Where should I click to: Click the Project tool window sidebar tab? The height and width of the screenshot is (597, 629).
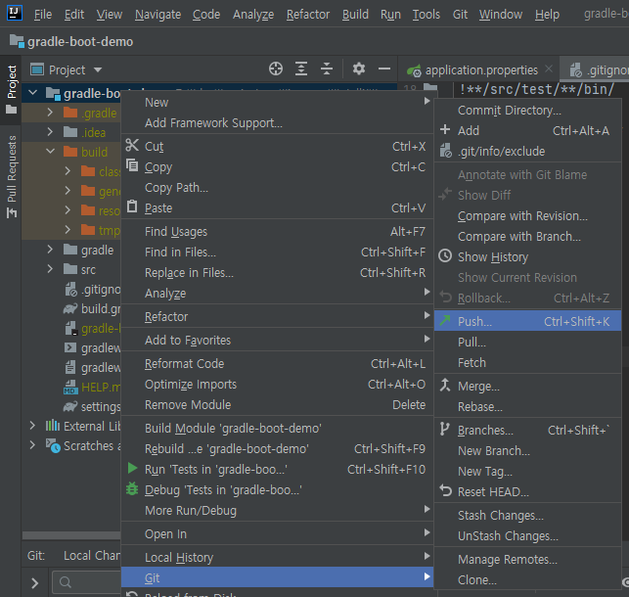[x=11, y=89]
